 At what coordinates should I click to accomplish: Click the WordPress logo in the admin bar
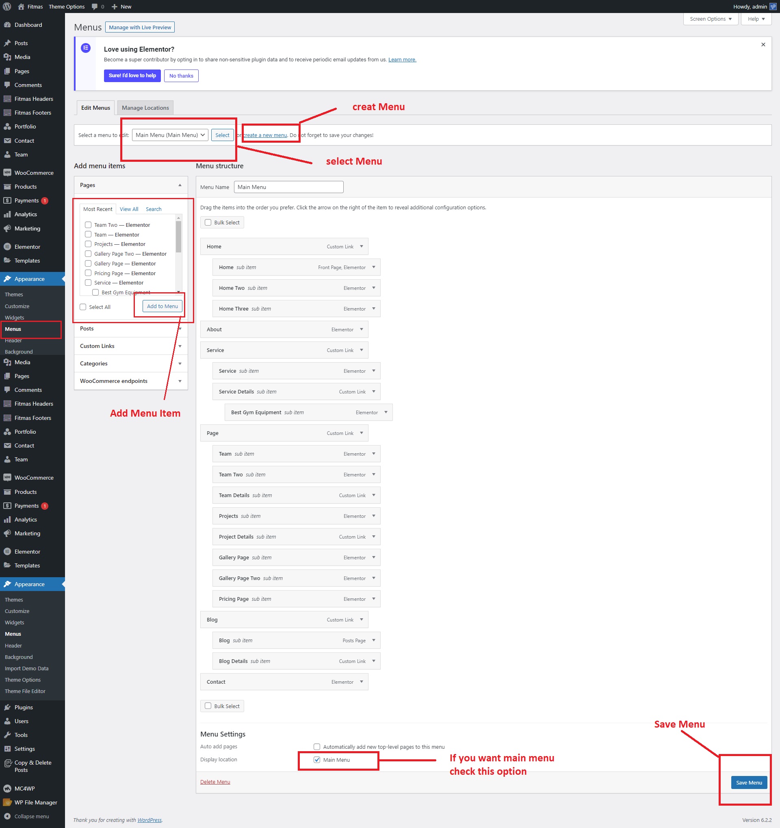pyautogui.click(x=7, y=6)
